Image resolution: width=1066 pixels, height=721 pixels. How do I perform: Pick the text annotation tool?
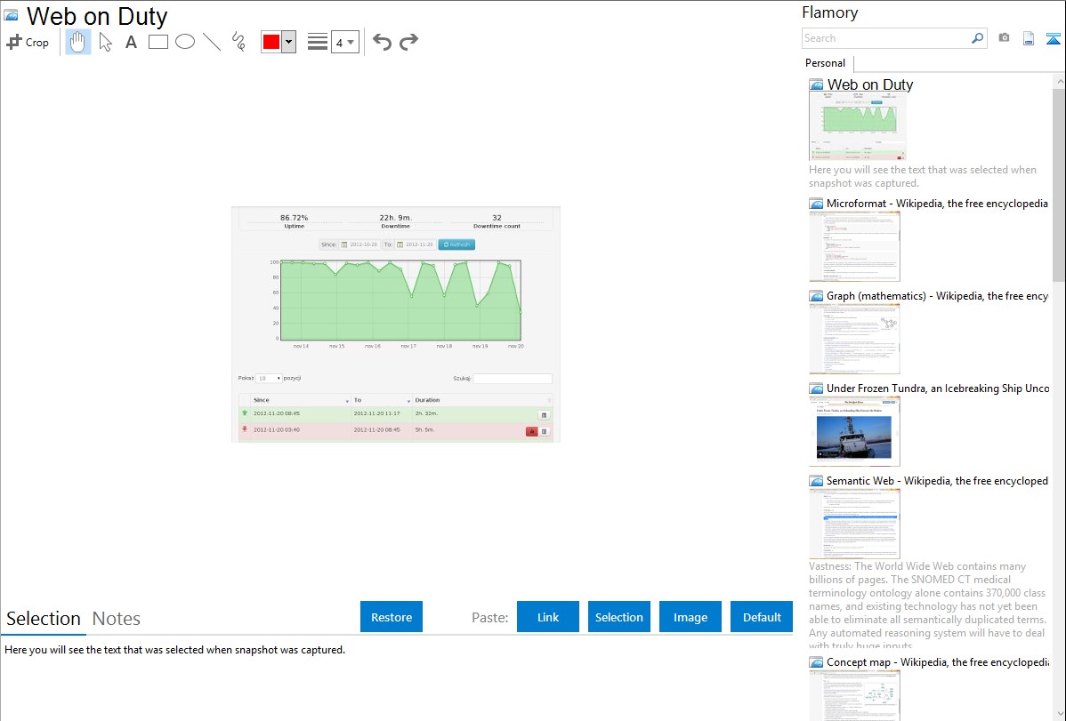pos(131,42)
